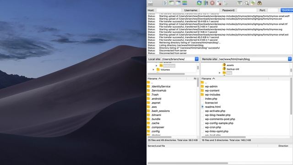The image size is (293, 165).
Task: Toggle the remote directory tree icon
Action: [x=178, y=3]
